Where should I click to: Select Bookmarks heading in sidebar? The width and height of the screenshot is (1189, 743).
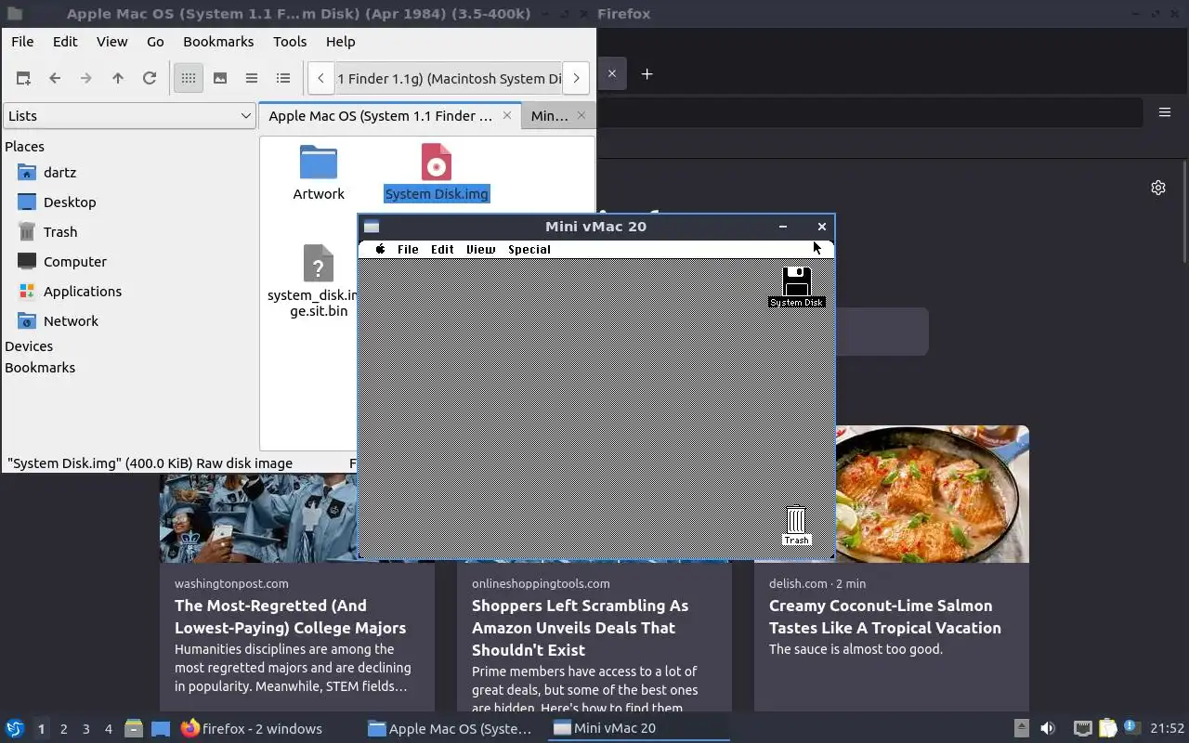point(40,367)
